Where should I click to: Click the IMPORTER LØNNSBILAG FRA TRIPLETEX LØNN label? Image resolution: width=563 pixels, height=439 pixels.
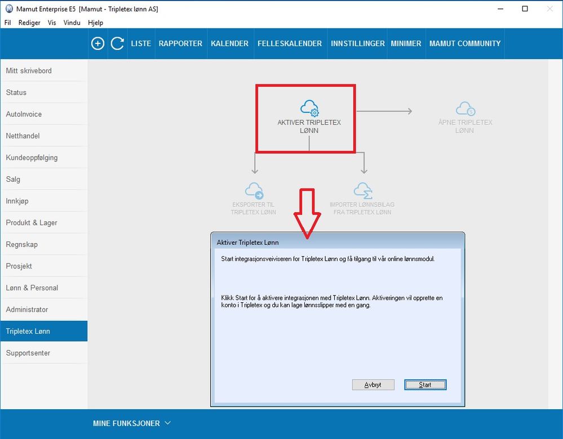pyautogui.click(x=362, y=208)
